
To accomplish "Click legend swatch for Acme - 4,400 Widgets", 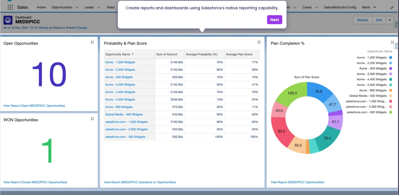I will click(x=391, y=79).
